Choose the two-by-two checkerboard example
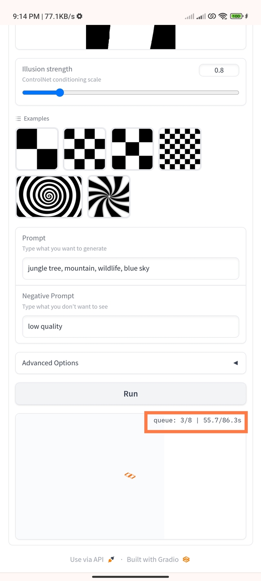 (x=37, y=149)
